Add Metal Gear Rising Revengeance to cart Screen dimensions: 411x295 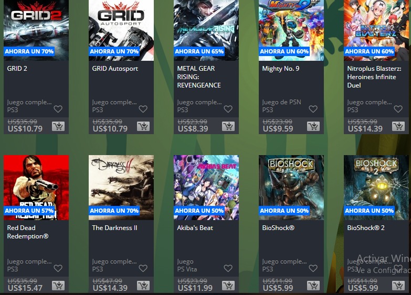click(228, 126)
